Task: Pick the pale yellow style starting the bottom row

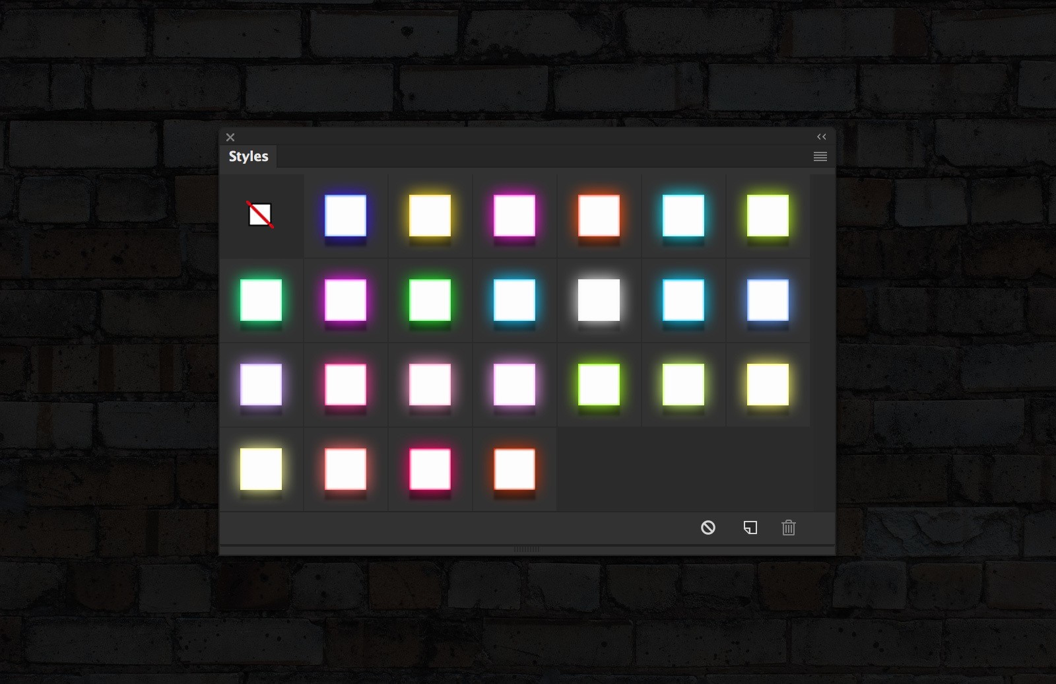Action: click(x=261, y=469)
